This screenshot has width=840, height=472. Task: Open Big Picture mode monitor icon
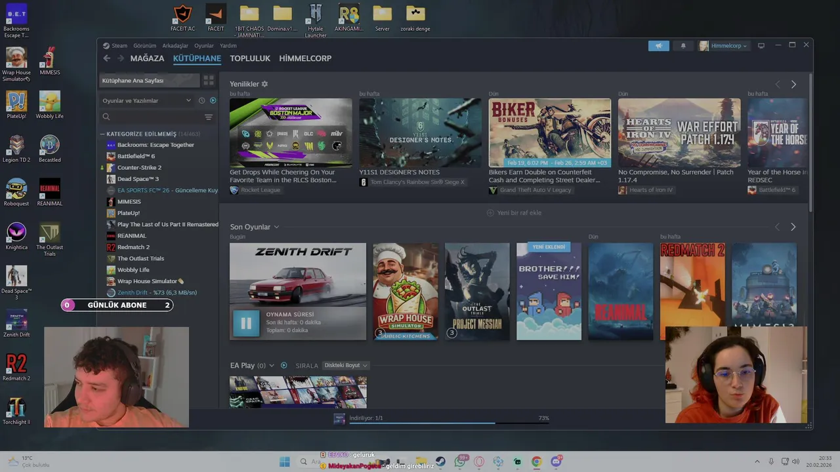761,46
